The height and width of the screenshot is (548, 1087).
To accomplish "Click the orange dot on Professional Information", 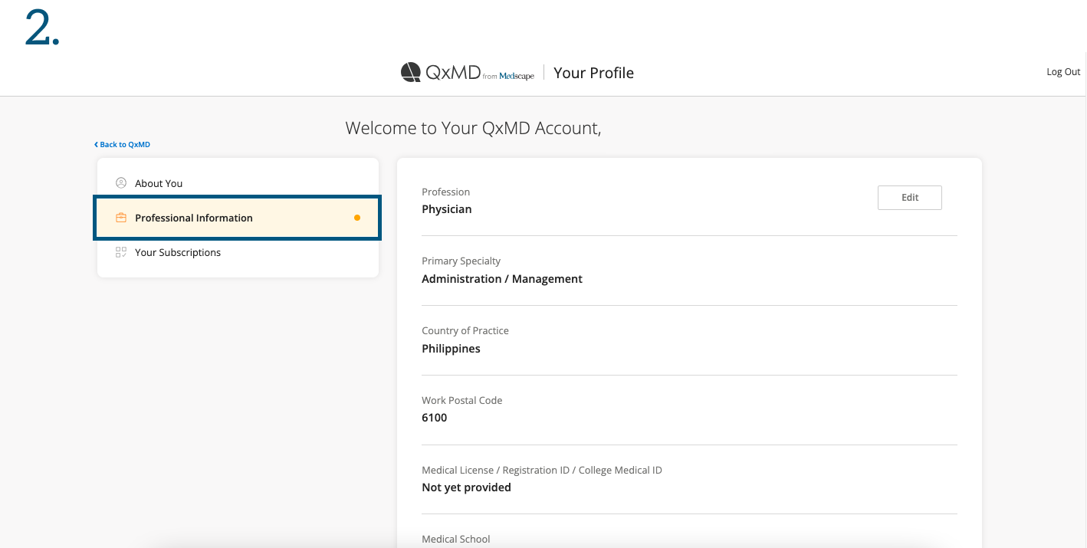I will click(x=357, y=218).
